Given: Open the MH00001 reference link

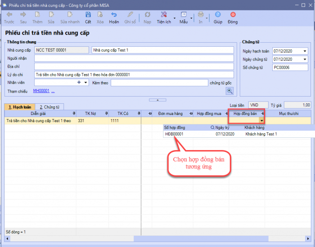Looking at the screenshot, I should click(41, 91).
